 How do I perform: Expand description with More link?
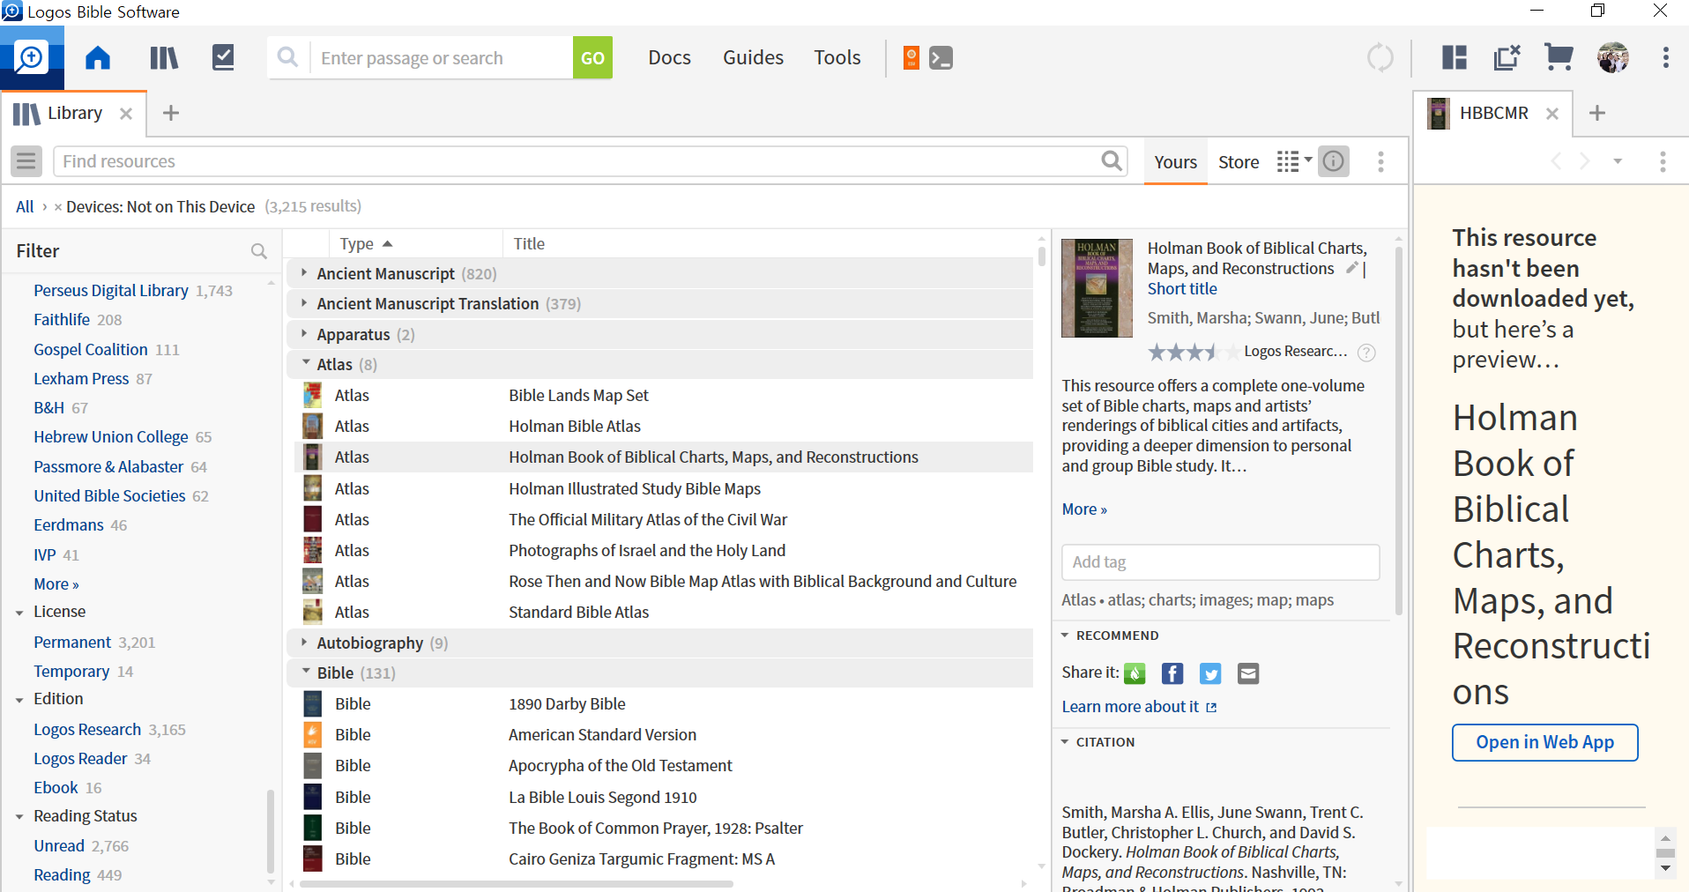1084,509
